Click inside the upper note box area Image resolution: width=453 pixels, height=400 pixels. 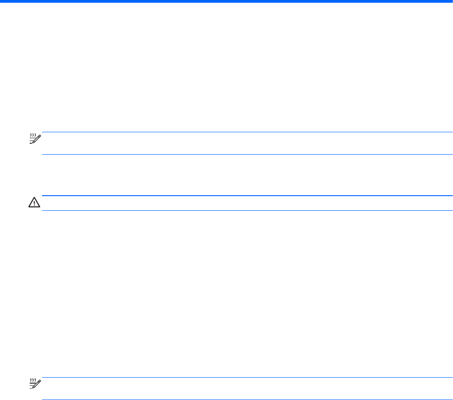[x=247, y=144]
